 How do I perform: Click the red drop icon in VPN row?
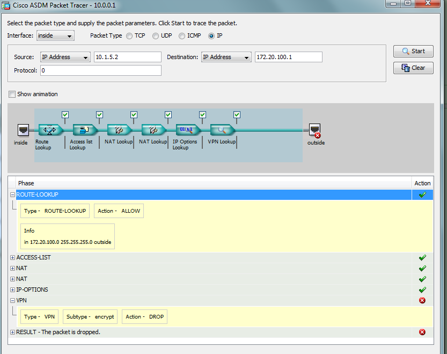click(422, 300)
